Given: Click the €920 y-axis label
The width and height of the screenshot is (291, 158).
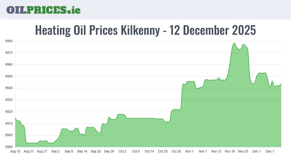Looking at the screenshot, I should 9,112.
